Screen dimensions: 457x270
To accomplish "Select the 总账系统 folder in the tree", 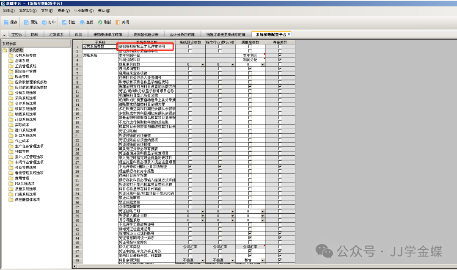I will [x=22, y=61].
